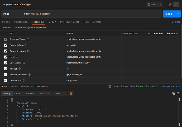Uncheck the Accept-Encoding header
Image resolution: width=182 pixels, height=127 pixels.
pos(6,75)
